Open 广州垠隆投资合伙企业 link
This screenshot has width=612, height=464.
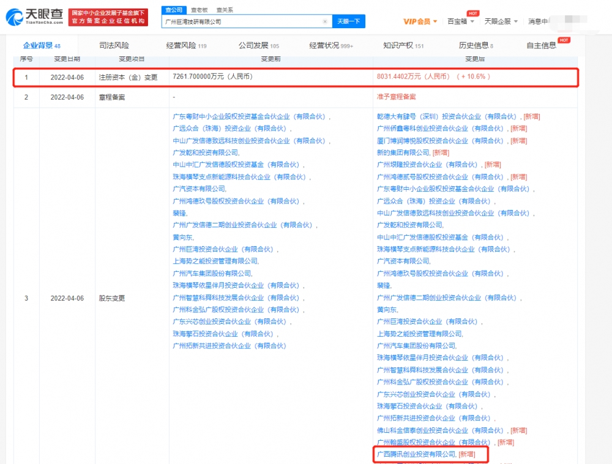(428, 165)
